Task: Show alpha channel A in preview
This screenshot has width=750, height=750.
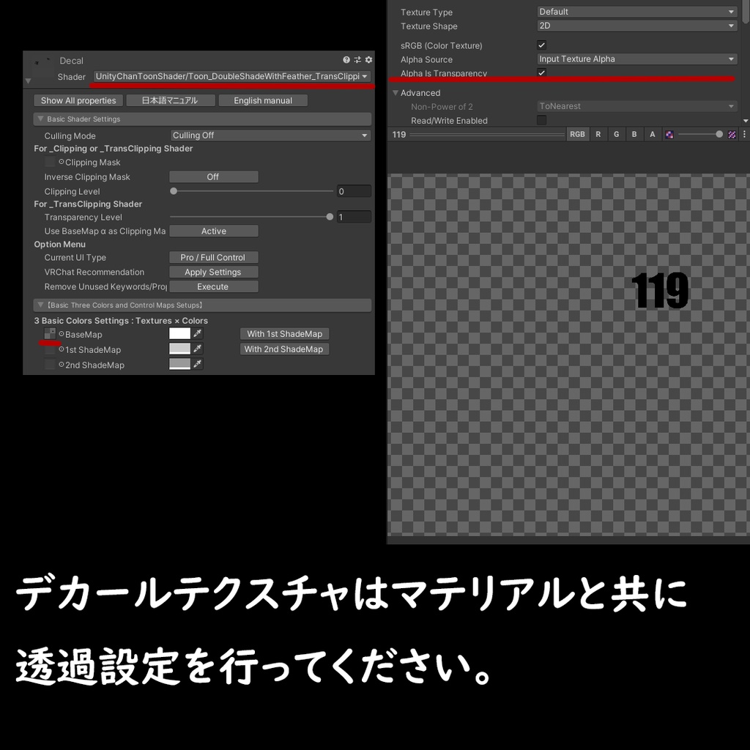Action: point(653,135)
